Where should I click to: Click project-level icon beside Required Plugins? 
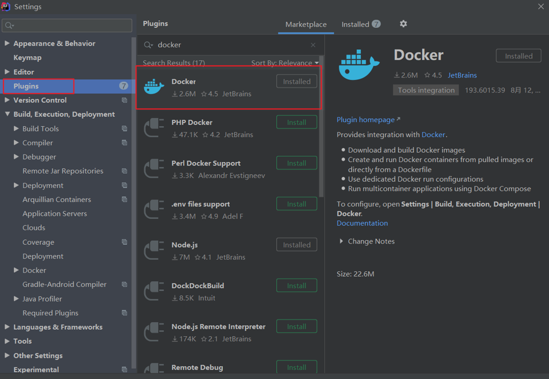(125, 313)
